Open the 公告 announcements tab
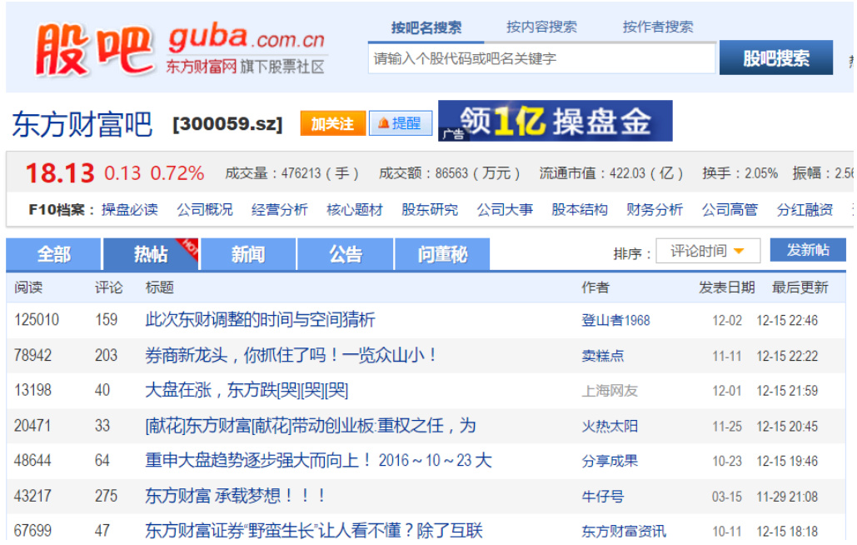Screen dimensions: 857x545 [346, 254]
